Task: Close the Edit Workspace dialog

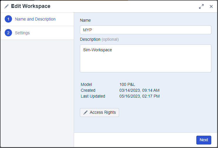Action: (x=211, y=6)
